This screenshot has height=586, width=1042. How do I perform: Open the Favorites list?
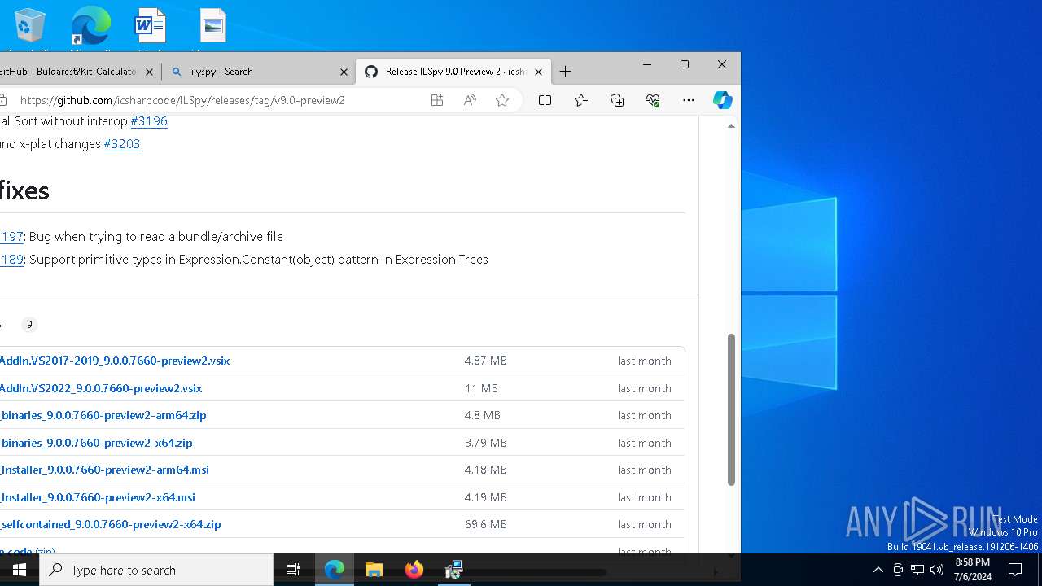coord(581,100)
